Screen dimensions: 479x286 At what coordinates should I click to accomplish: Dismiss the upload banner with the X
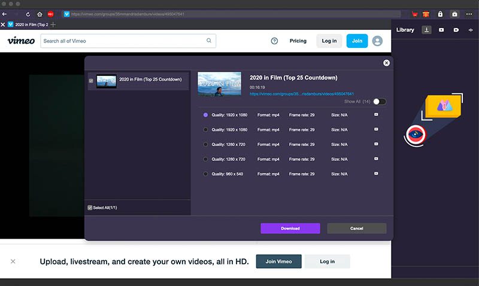(13, 261)
